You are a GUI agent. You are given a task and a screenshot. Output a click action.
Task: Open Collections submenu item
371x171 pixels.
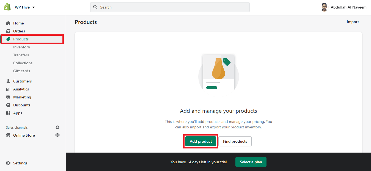23,63
